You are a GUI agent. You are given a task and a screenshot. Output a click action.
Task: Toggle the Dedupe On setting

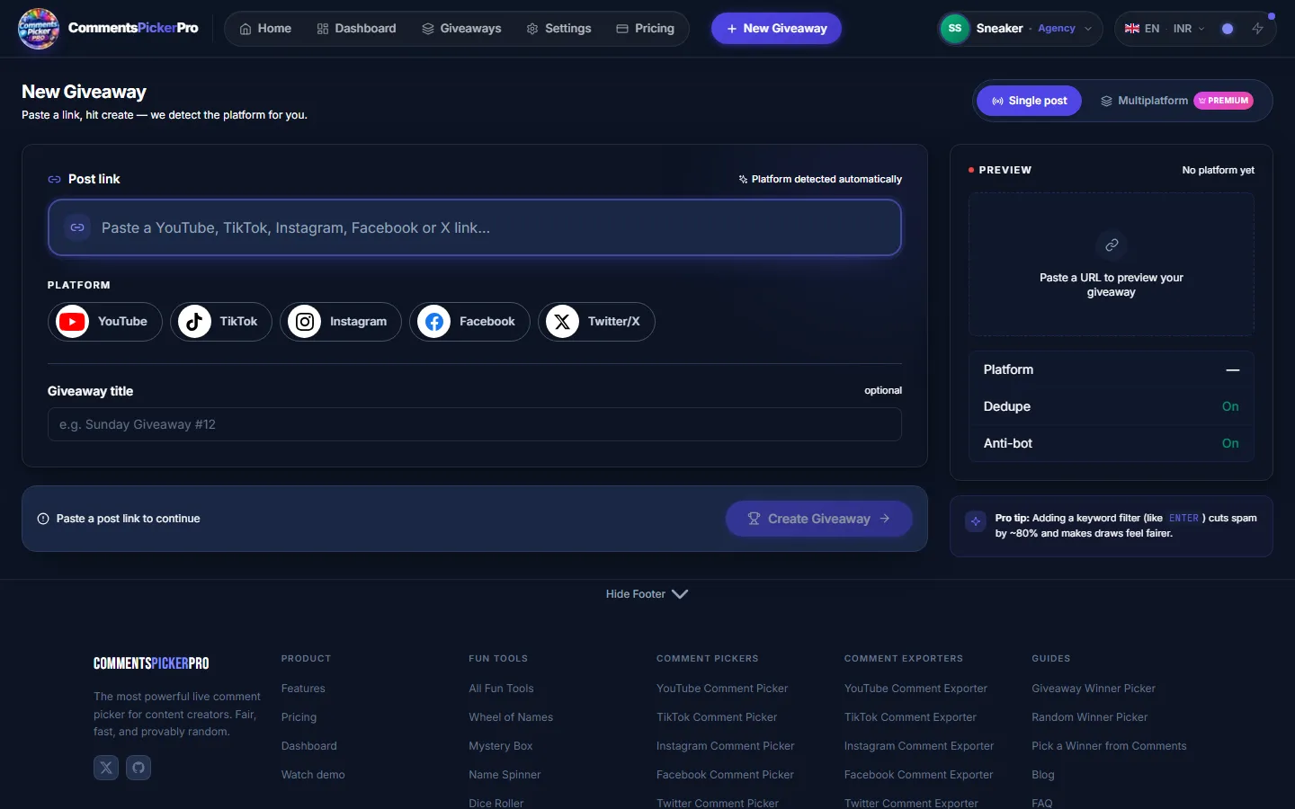point(1230,406)
